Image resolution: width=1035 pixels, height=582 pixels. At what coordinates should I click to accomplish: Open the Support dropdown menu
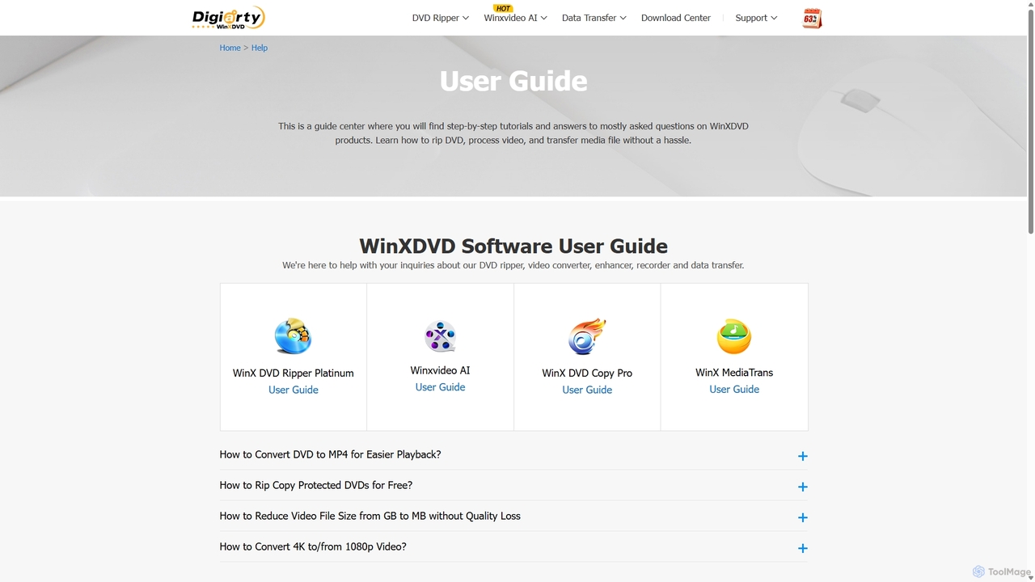(x=756, y=18)
